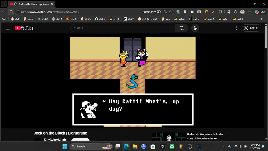
Task: Open the 'shit 10 (finale)' bookmark
Action: pos(147,19)
